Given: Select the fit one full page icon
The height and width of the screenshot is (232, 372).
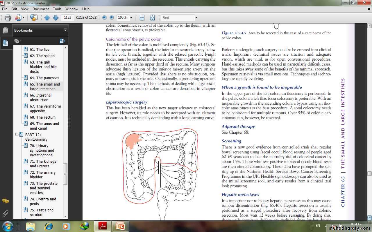Looking at the screenshot, I should coord(153,18).
